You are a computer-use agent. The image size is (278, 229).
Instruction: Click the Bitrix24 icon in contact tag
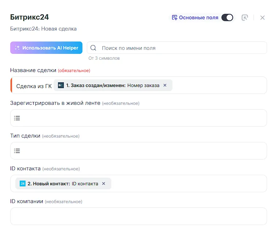click(x=23, y=183)
